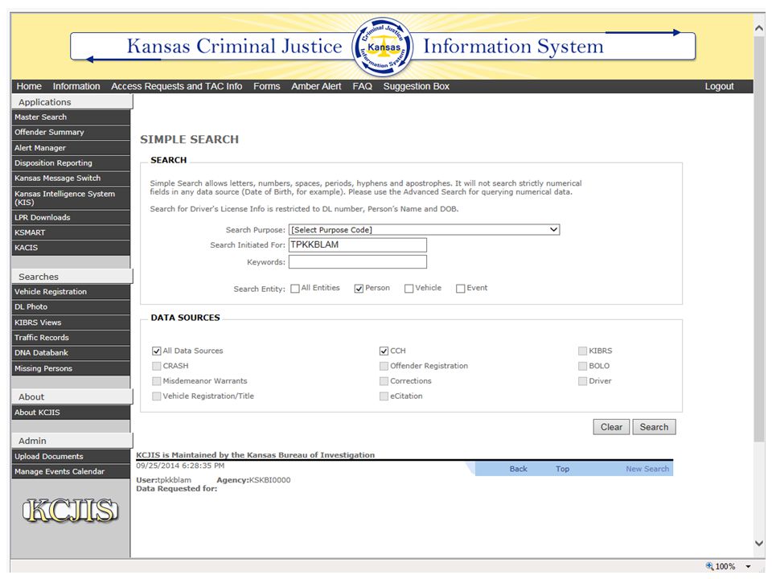Open the Home menu item
Viewport: 772px width, 579px height.
(x=29, y=86)
